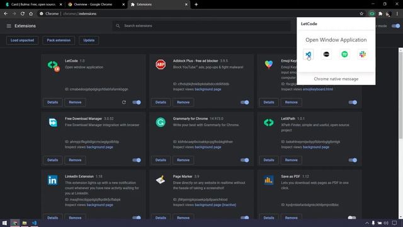Open Details for Free Download Manager
The width and height of the screenshot is (403, 227).
pyautogui.click(x=53, y=160)
